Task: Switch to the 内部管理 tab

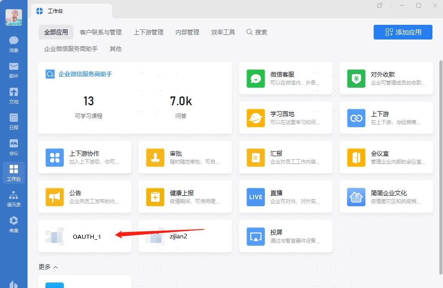Action: point(187,32)
